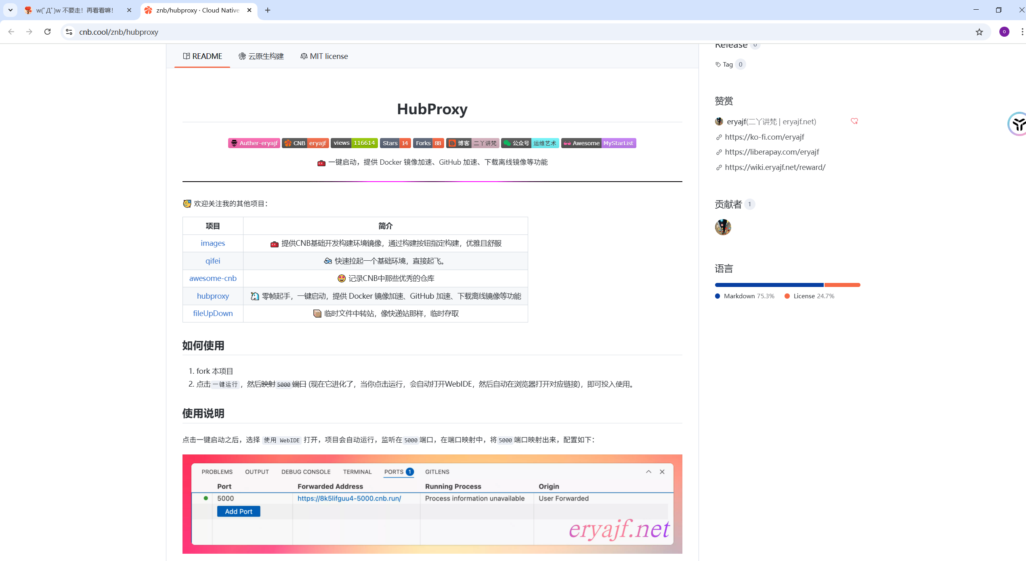The image size is (1026, 561).
Task: Close the first browser tab
Action: coord(129,10)
